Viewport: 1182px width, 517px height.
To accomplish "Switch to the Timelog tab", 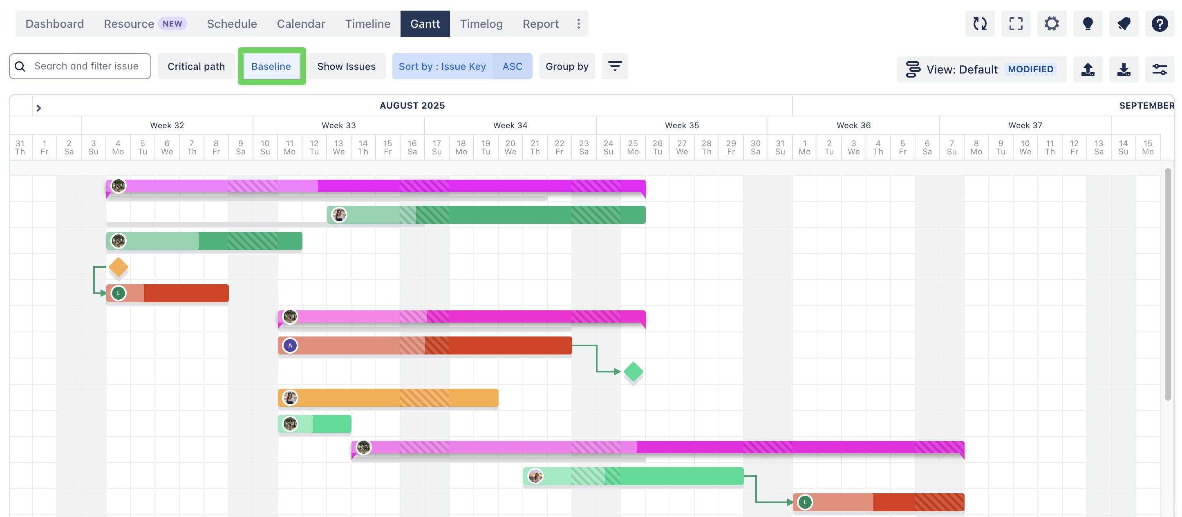I will point(481,24).
